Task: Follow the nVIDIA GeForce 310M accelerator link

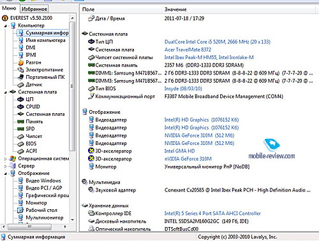Action: tap(188, 159)
